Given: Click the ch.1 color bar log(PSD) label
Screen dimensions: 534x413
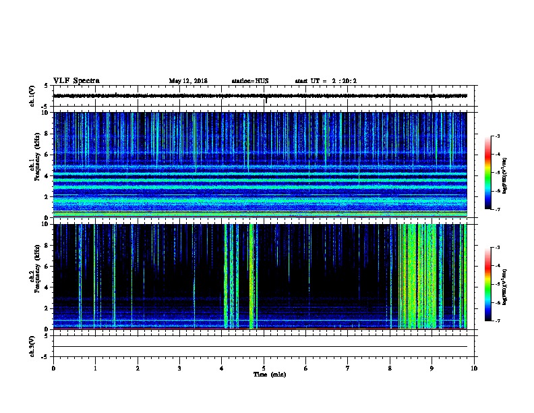Looking at the screenshot, I should (505, 175).
